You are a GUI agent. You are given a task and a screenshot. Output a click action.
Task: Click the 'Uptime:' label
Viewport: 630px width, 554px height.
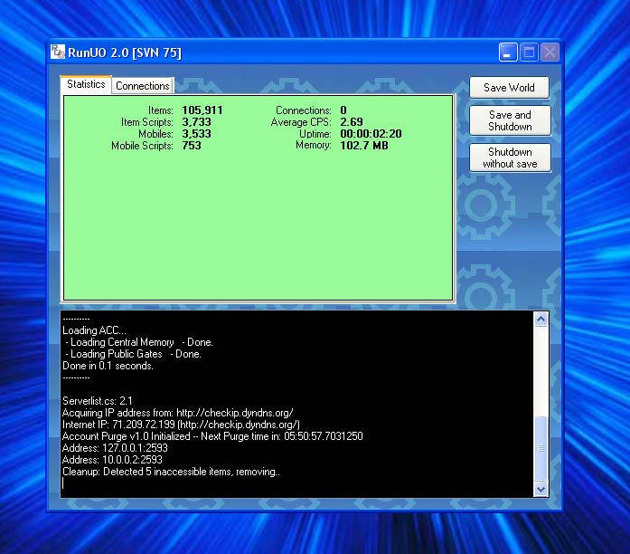(x=315, y=134)
